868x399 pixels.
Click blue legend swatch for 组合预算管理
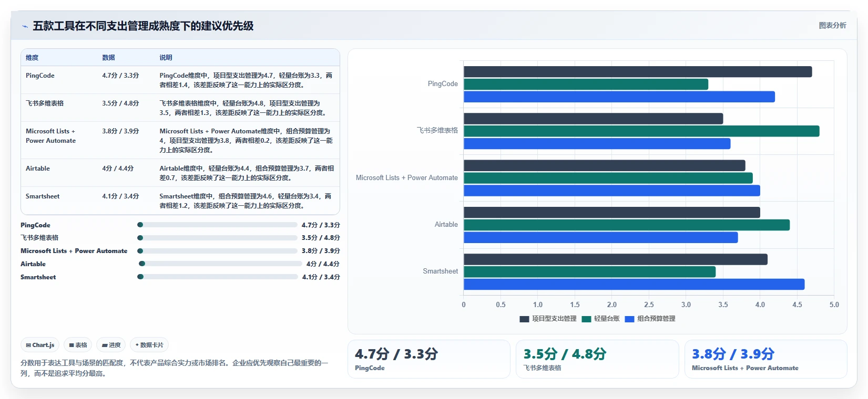click(x=629, y=319)
